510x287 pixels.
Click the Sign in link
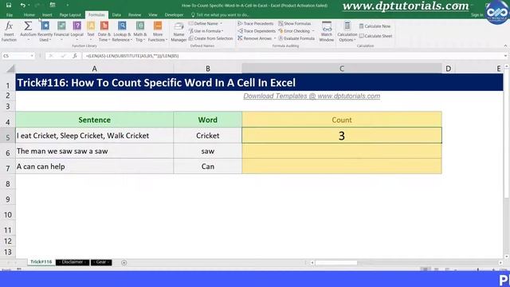(477, 15)
